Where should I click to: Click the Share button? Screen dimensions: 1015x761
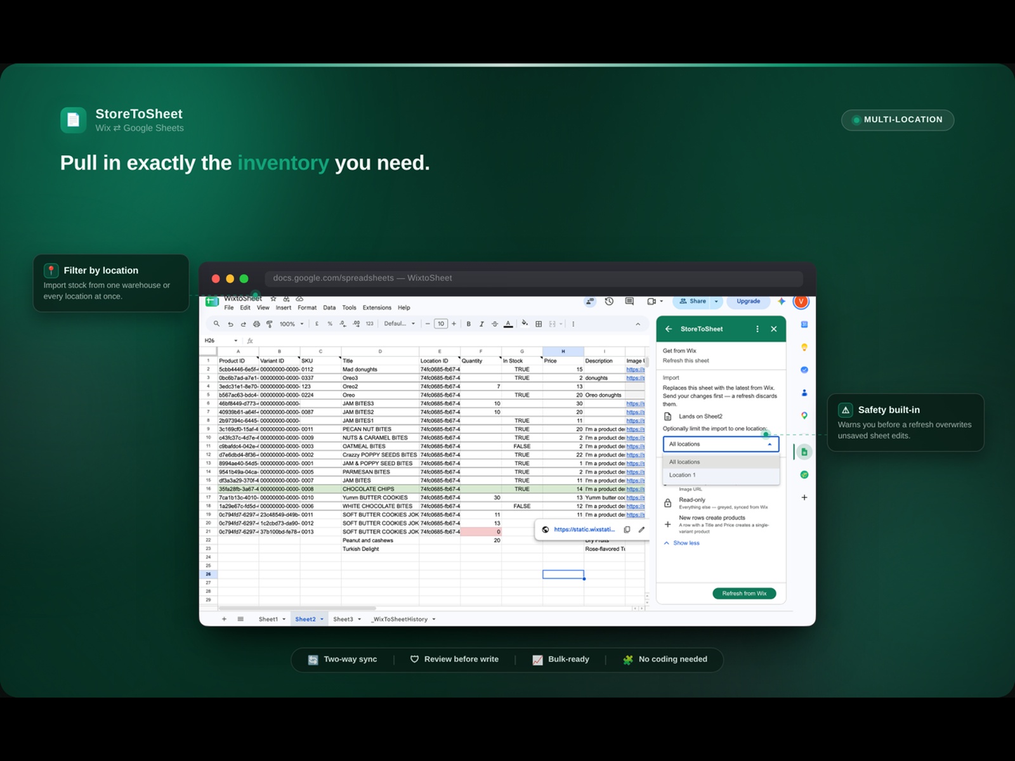point(693,301)
